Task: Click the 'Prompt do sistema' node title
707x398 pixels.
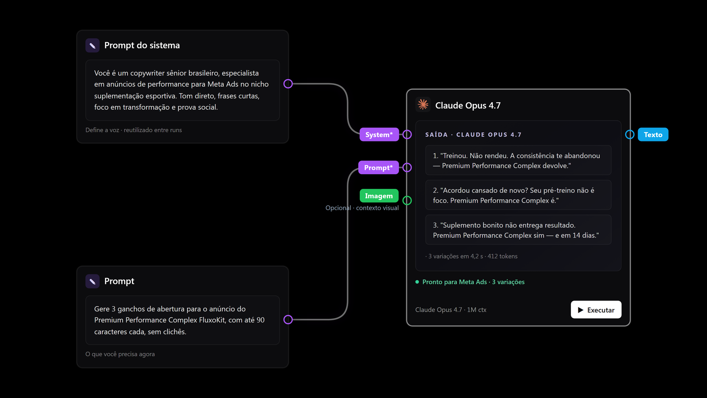Action: [x=142, y=45]
